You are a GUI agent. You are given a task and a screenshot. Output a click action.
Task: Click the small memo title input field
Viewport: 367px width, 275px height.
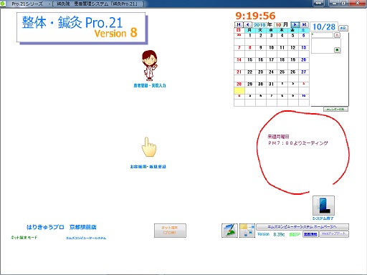click(x=322, y=35)
